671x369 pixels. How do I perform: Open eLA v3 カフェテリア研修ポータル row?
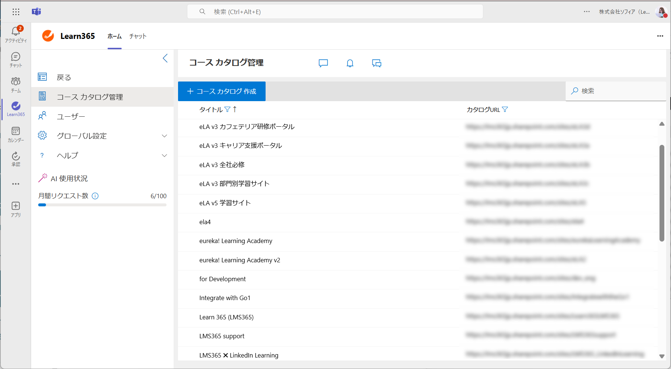coord(247,127)
